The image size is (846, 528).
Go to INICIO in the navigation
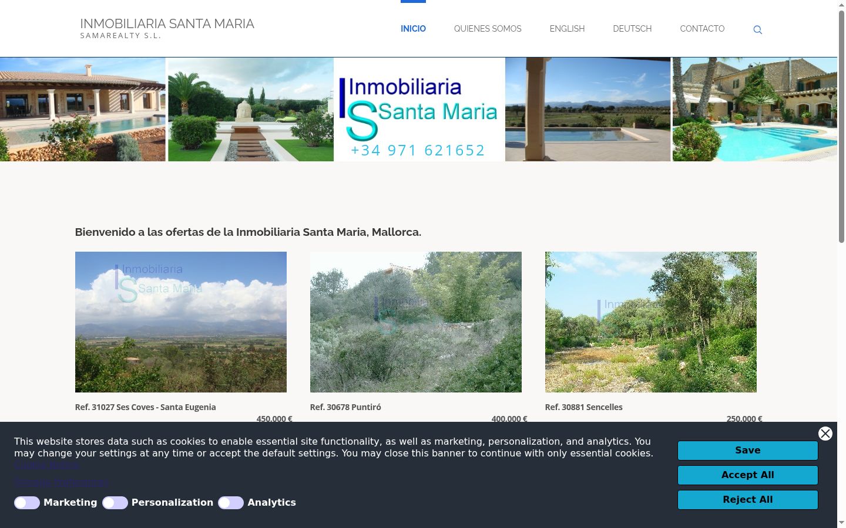(413, 29)
